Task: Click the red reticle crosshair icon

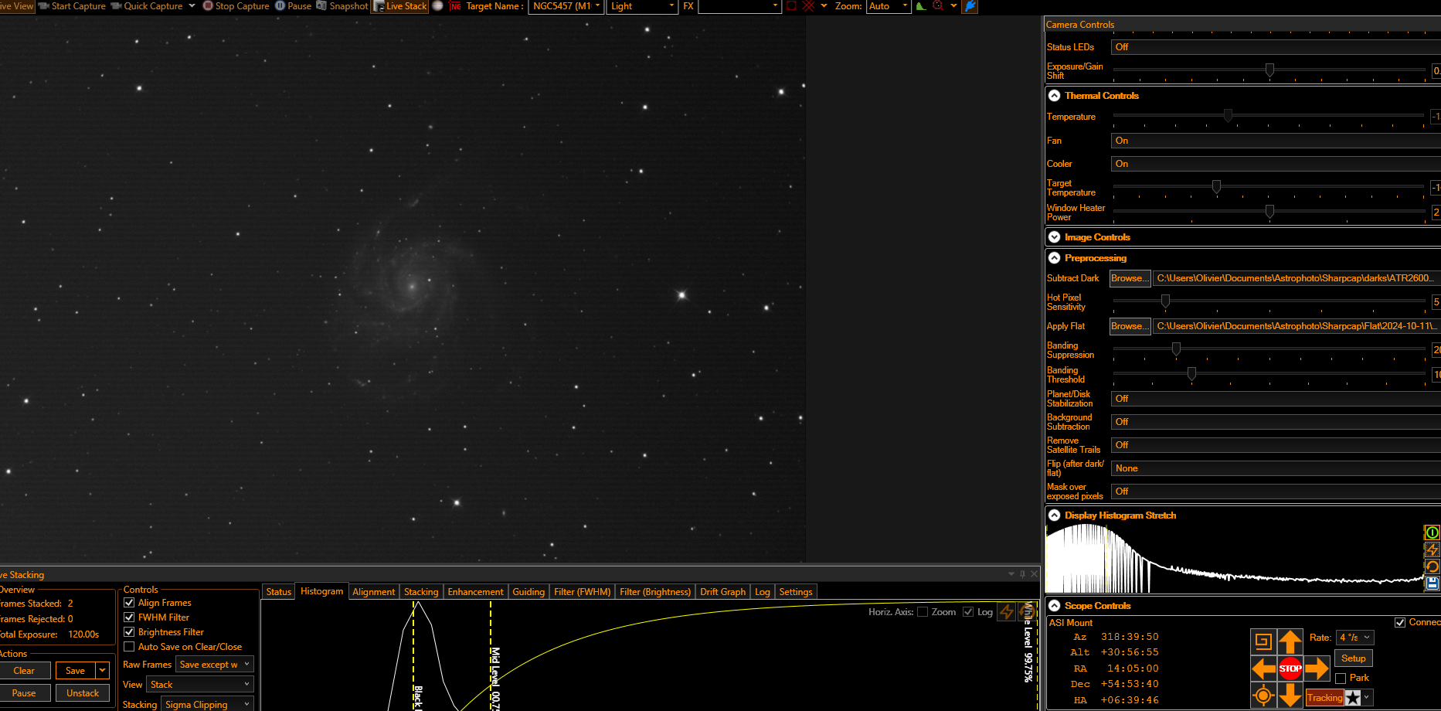Action: click(808, 6)
